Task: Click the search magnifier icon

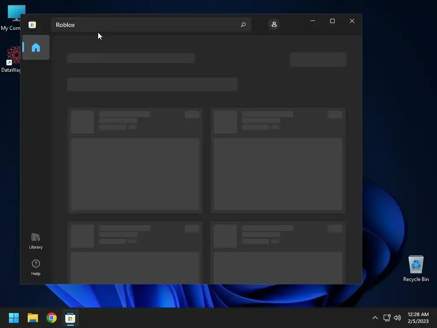Action: click(x=243, y=24)
